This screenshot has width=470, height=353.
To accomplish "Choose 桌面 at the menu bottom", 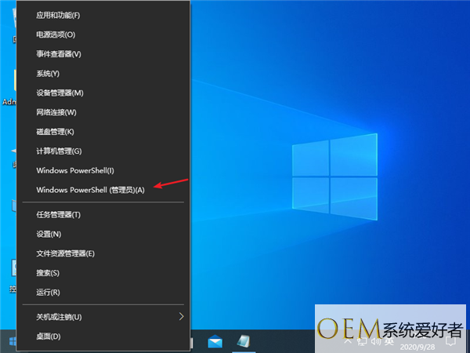I will [x=48, y=336].
